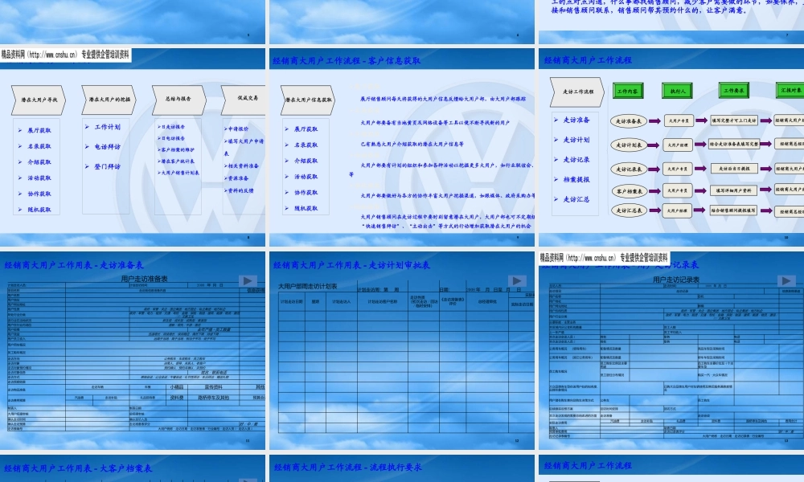Click the 走访计划表 oval shape
This screenshot has width=804, height=482.
tap(629, 145)
